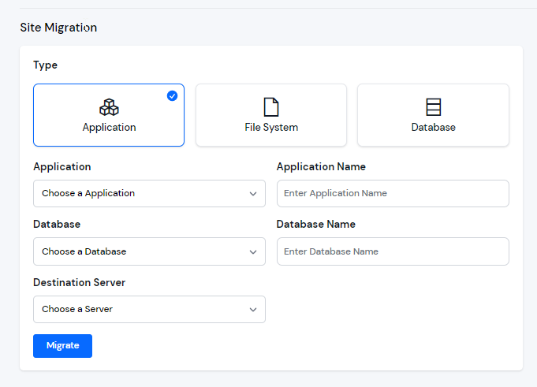Click chevron arrow of Database dropdown
The width and height of the screenshot is (537, 387).
pyautogui.click(x=253, y=252)
